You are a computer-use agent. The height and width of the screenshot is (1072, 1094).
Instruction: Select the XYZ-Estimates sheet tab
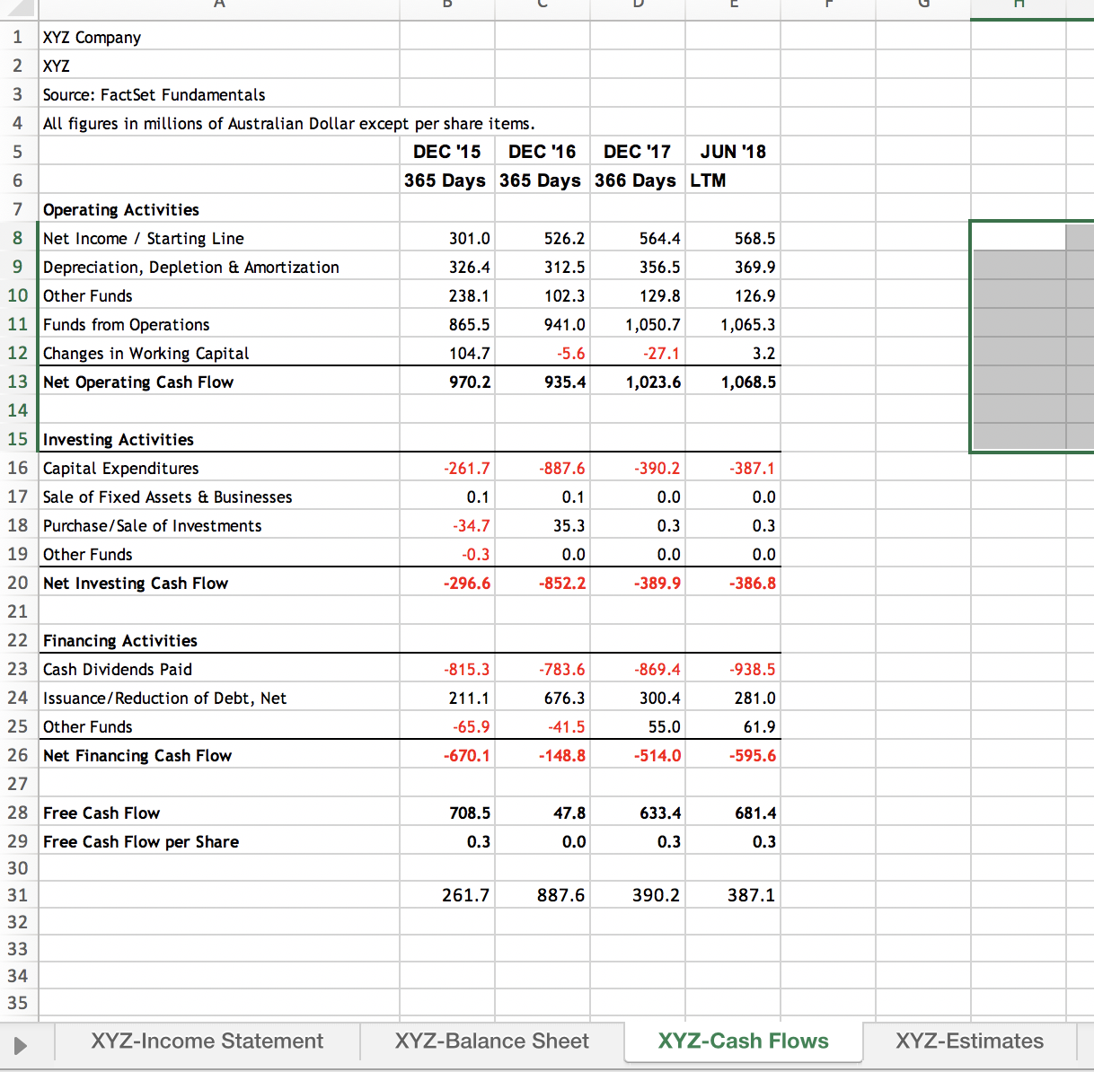coord(970,1041)
